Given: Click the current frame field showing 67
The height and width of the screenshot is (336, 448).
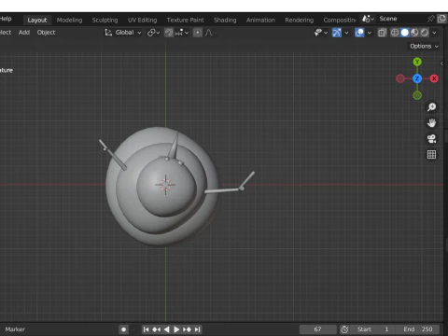Looking at the screenshot, I should (x=317, y=329).
